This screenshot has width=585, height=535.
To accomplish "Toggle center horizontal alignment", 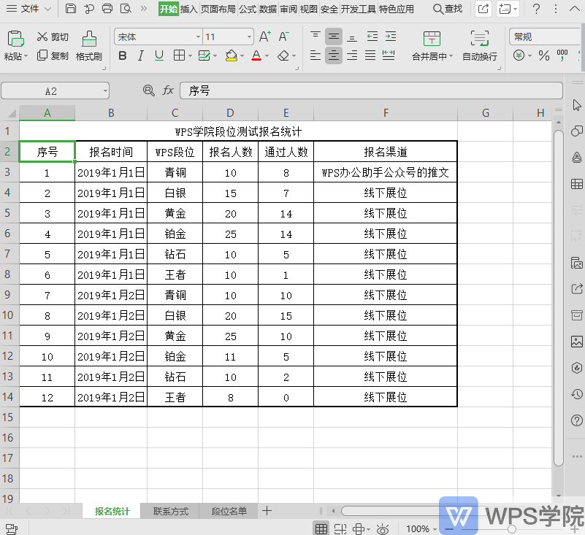I will coord(334,56).
